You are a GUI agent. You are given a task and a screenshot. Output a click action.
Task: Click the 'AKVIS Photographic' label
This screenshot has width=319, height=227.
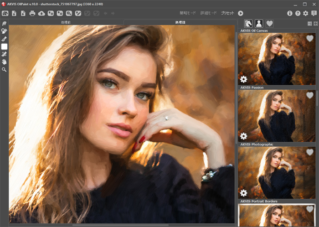[257, 144]
